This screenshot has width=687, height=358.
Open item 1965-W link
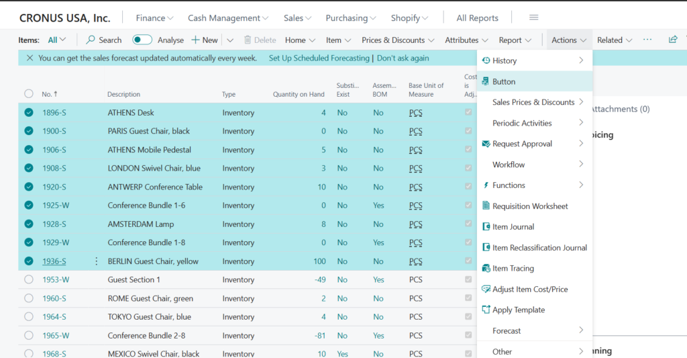pyautogui.click(x=56, y=335)
